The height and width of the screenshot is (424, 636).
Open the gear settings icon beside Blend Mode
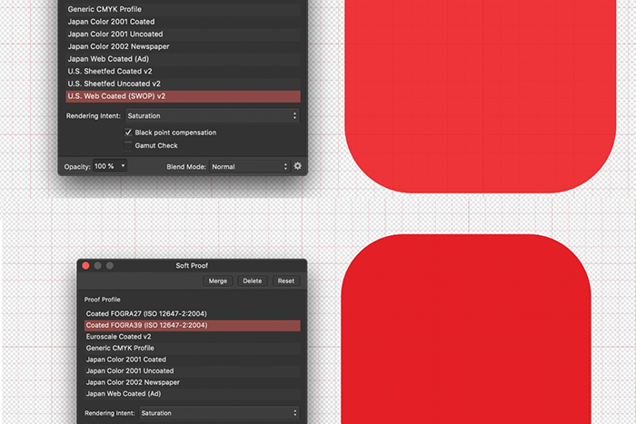[x=297, y=167]
